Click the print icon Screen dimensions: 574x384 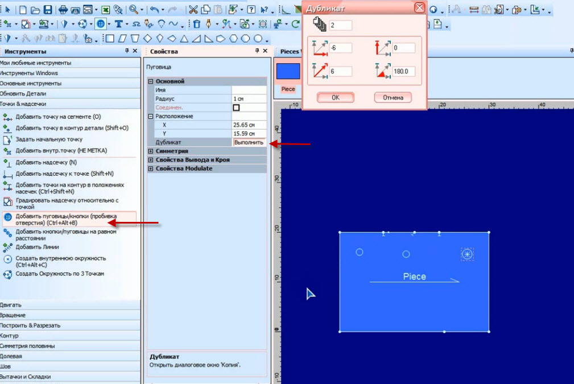pos(63,10)
